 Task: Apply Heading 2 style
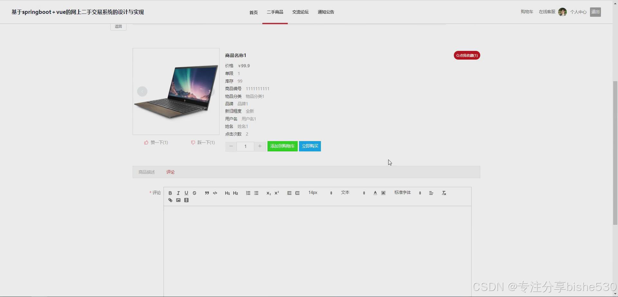[x=236, y=193]
